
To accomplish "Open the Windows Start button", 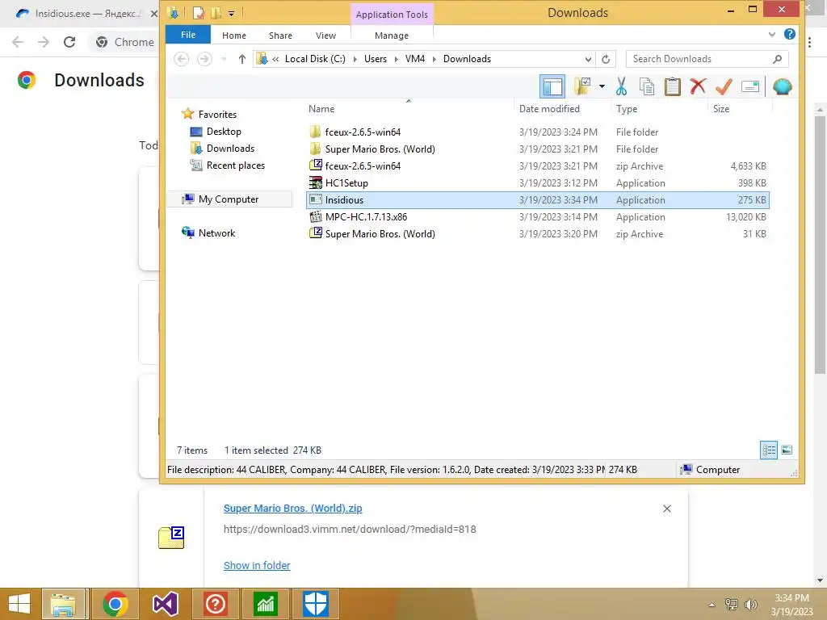I will [x=19, y=604].
